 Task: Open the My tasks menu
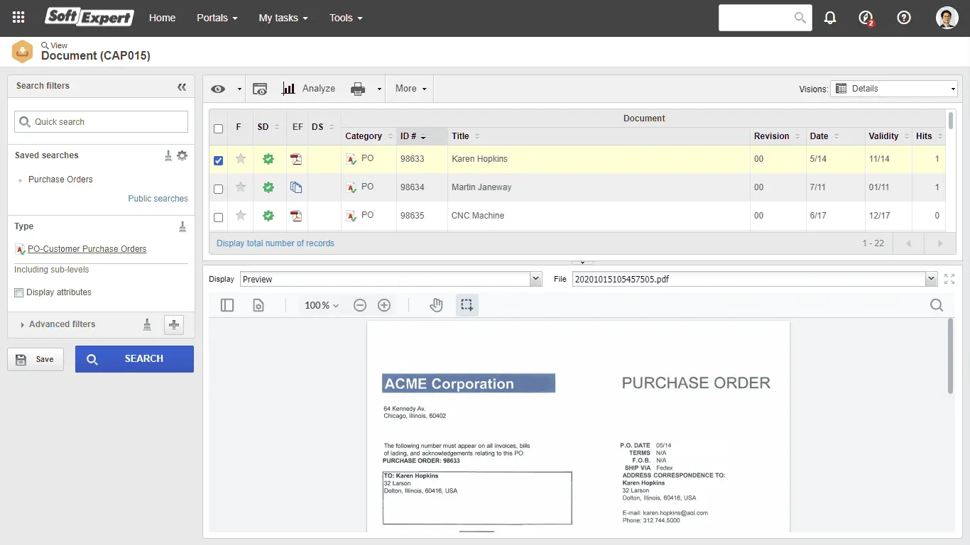(x=283, y=18)
